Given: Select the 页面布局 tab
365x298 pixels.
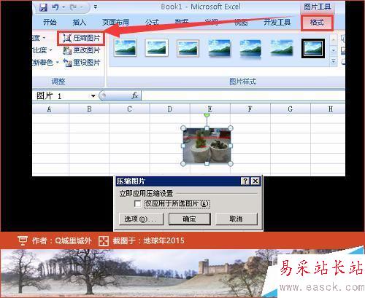Looking at the screenshot, I should (x=115, y=23).
